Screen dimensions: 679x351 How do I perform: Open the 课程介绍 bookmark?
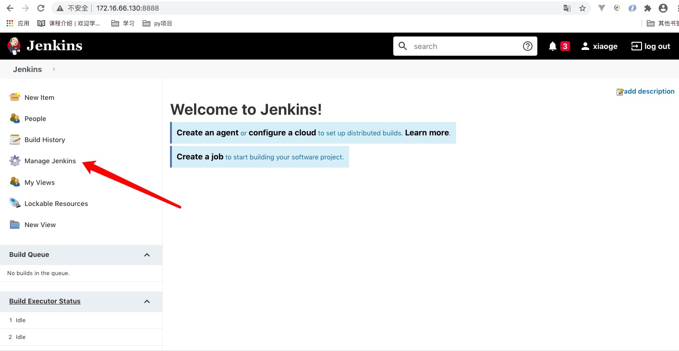[x=69, y=23]
